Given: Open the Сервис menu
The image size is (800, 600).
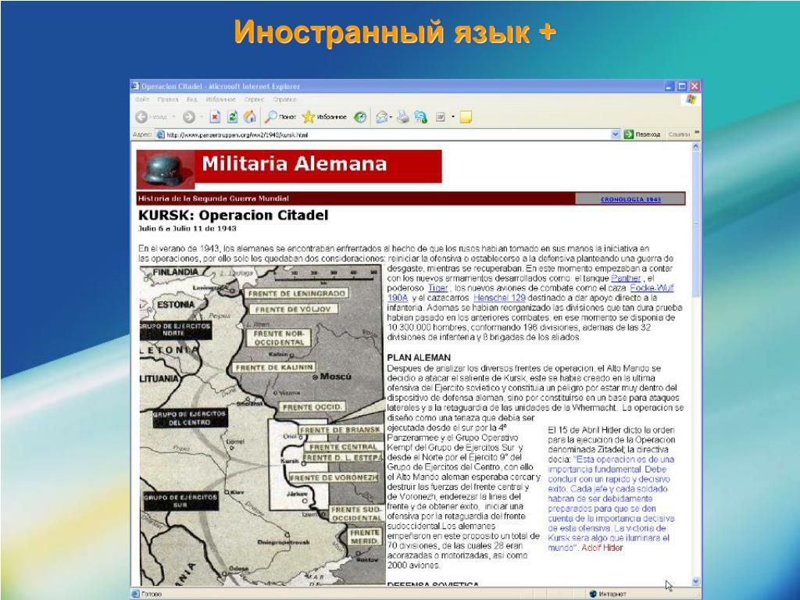Looking at the screenshot, I should pyautogui.click(x=254, y=99).
